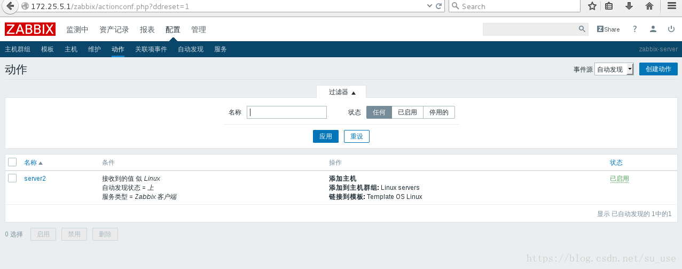Image resolution: width=682 pixels, height=269 pixels.
Task: Open the help question mark icon
Action: click(635, 29)
